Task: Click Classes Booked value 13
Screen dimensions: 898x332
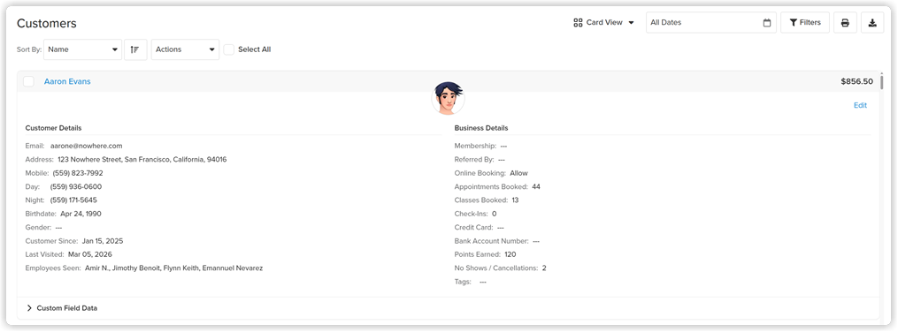Action: [516, 200]
